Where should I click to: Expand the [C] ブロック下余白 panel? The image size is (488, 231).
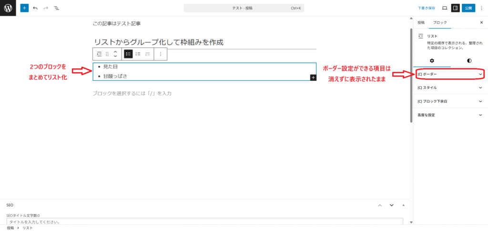tap(451, 101)
